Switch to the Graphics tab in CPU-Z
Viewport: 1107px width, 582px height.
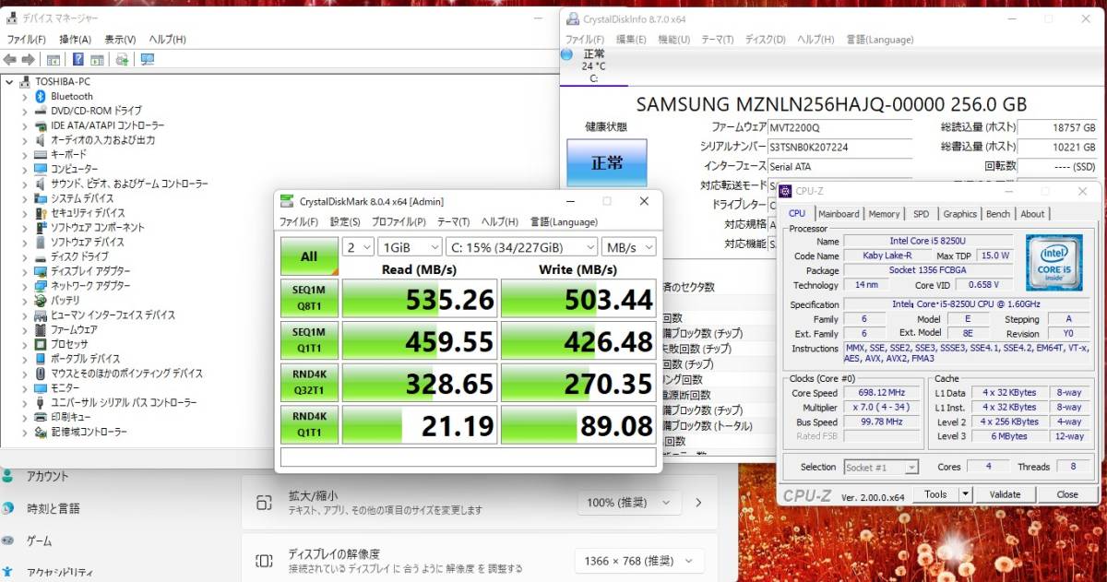coord(959,214)
